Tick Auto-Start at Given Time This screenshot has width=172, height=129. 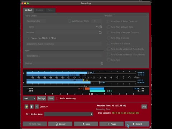pyautogui.click(x=109, y=27)
